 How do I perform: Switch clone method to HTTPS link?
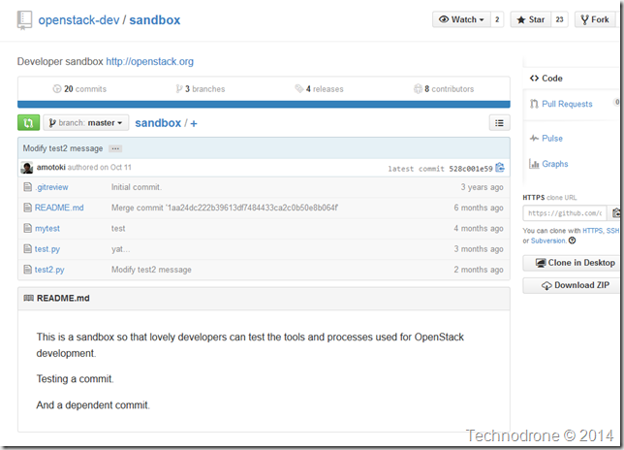593,231
